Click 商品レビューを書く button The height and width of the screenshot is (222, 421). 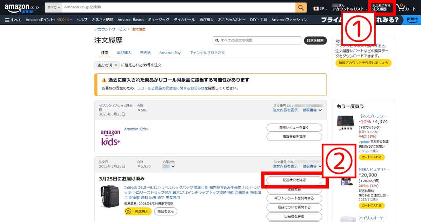(x=294, y=127)
